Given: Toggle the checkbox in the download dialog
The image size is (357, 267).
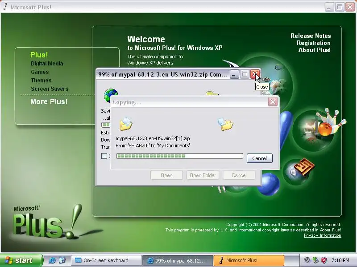Looking at the screenshot, I should click(104, 156).
